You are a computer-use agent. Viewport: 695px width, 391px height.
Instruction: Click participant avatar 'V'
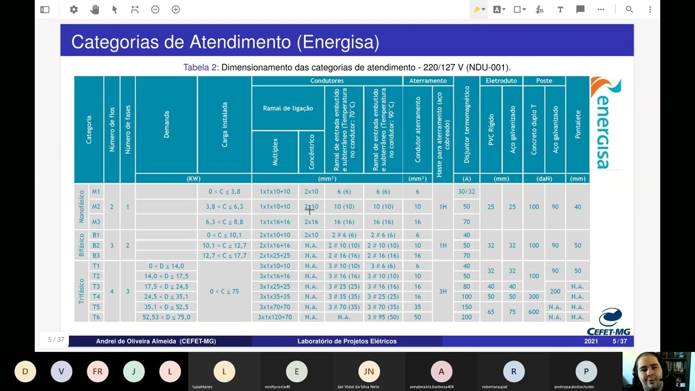[x=61, y=371]
